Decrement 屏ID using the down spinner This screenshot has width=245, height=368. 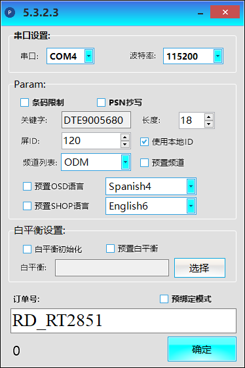[x=125, y=145]
